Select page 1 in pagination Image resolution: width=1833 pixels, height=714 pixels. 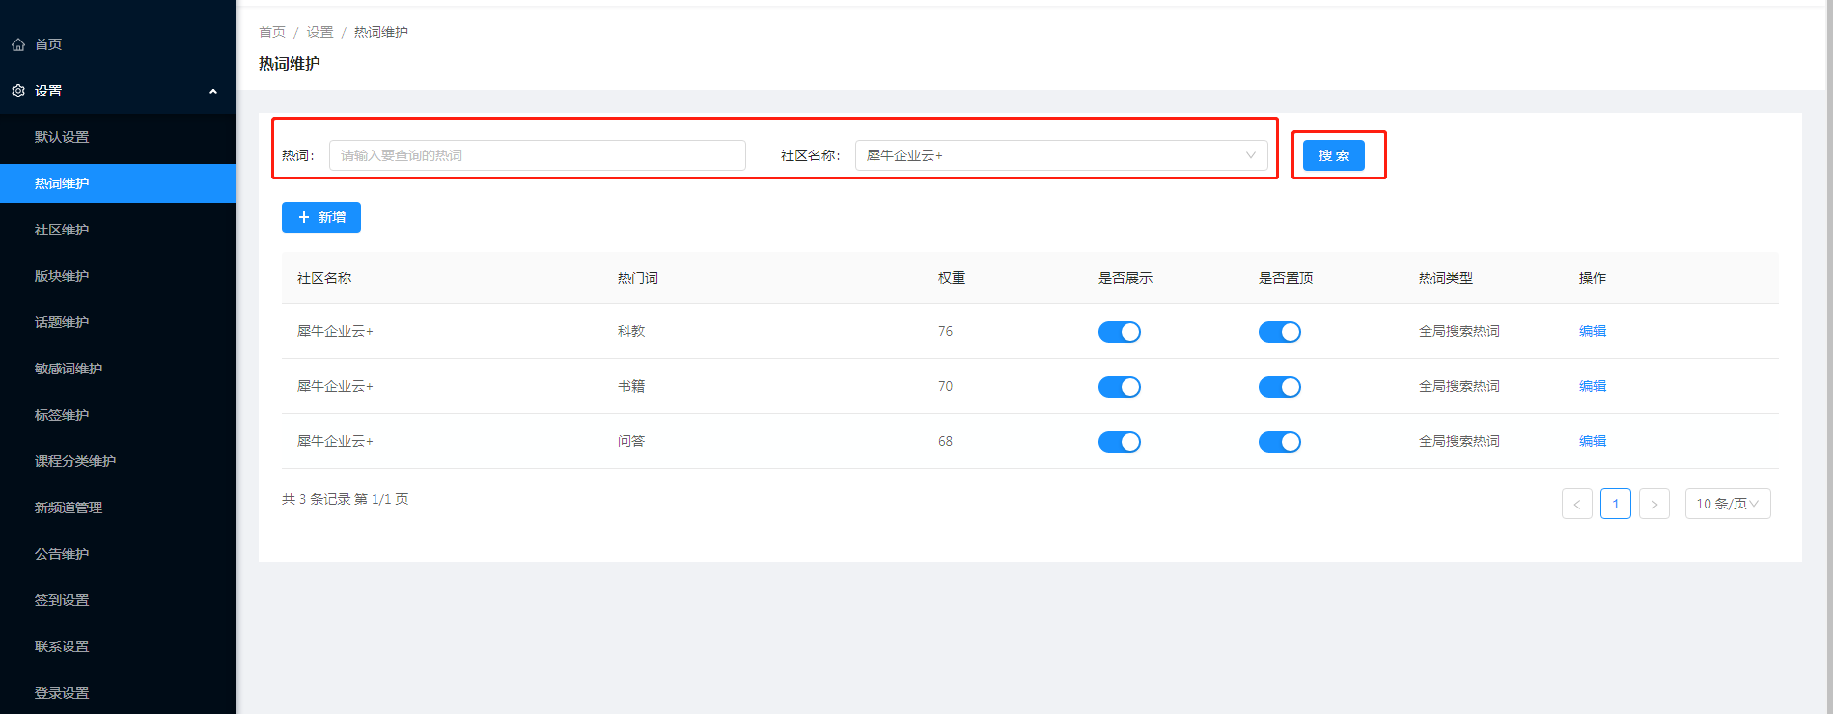(1616, 504)
